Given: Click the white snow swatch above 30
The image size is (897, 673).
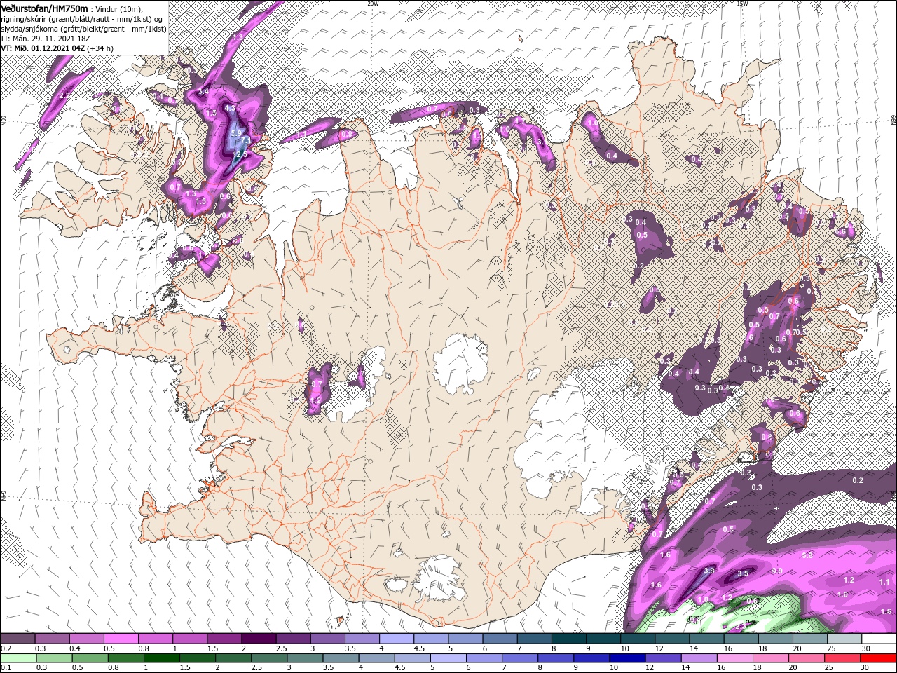Looking at the screenshot, I should tap(880, 639).
